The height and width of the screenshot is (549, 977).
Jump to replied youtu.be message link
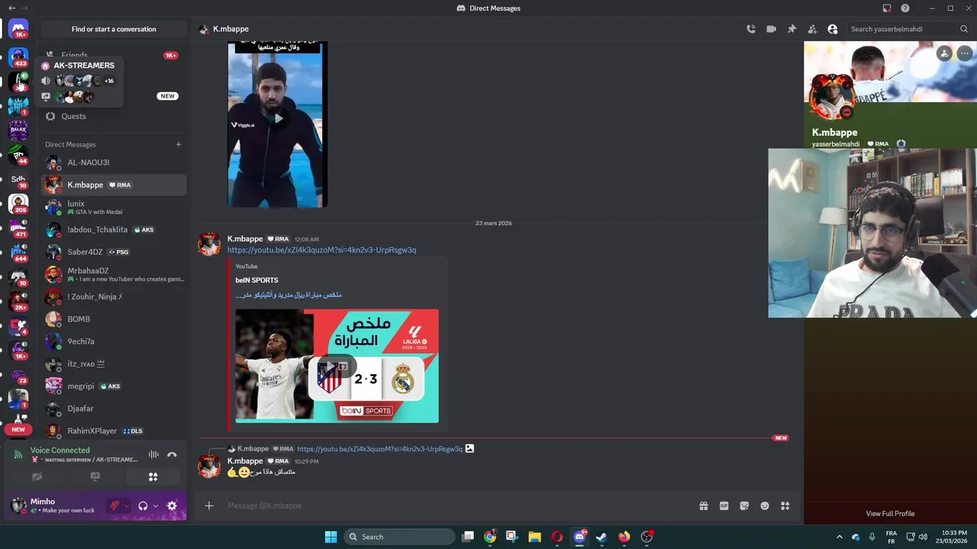[x=379, y=449]
